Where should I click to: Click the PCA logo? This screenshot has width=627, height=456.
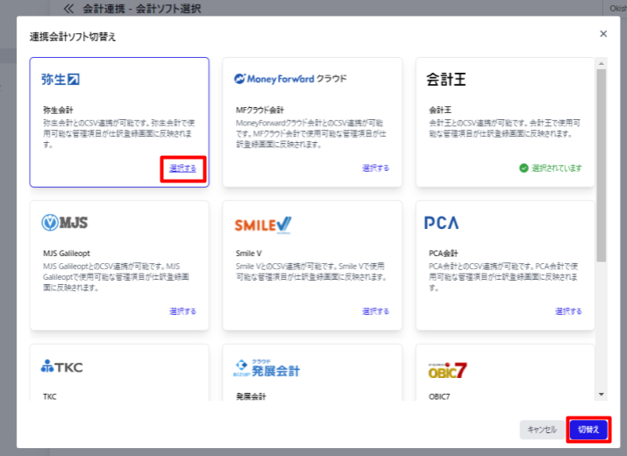point(441,223)
